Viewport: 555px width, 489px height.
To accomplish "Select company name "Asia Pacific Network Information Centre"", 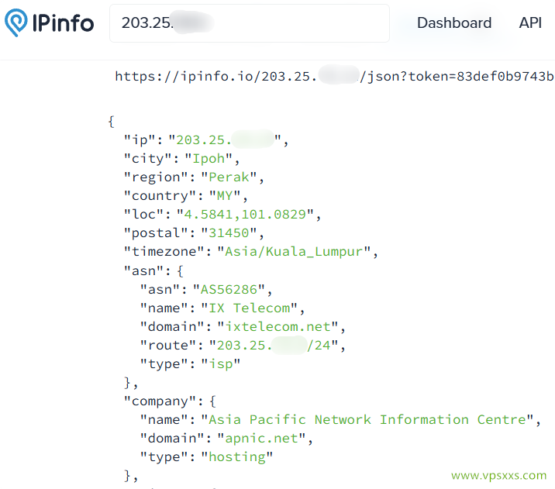I will pos(367,420).
